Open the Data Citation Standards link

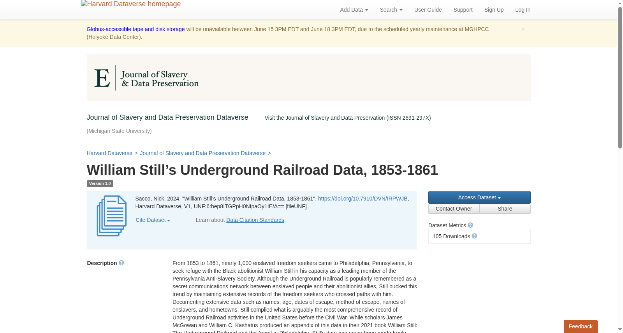pyautogui.click(x=255, y=220)
